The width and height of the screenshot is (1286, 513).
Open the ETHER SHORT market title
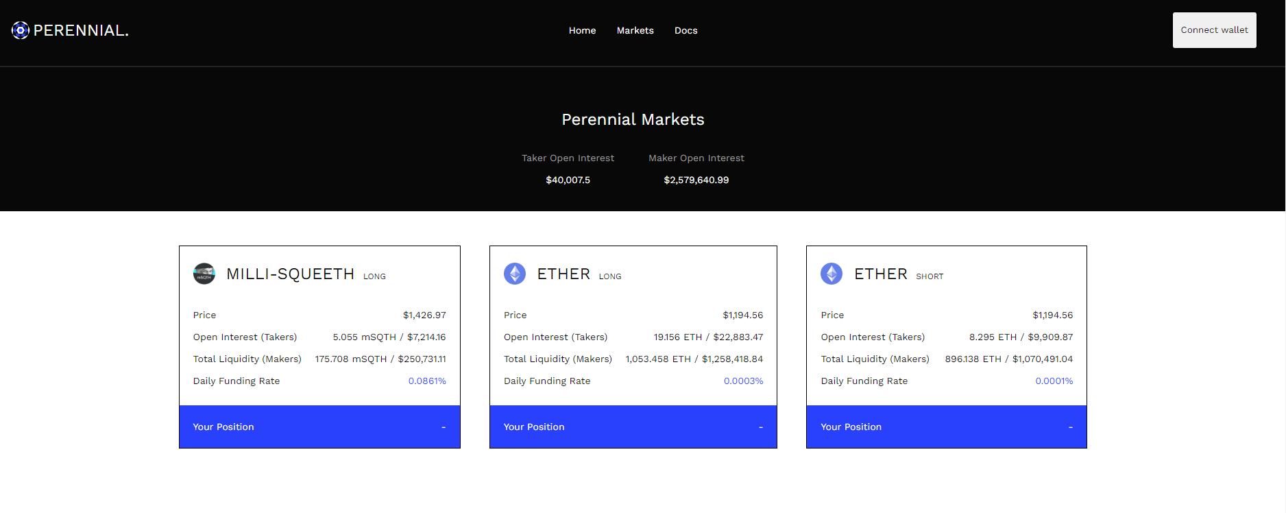click(881, 274)
